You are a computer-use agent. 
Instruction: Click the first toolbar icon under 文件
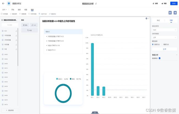click(x=2, y=14)
